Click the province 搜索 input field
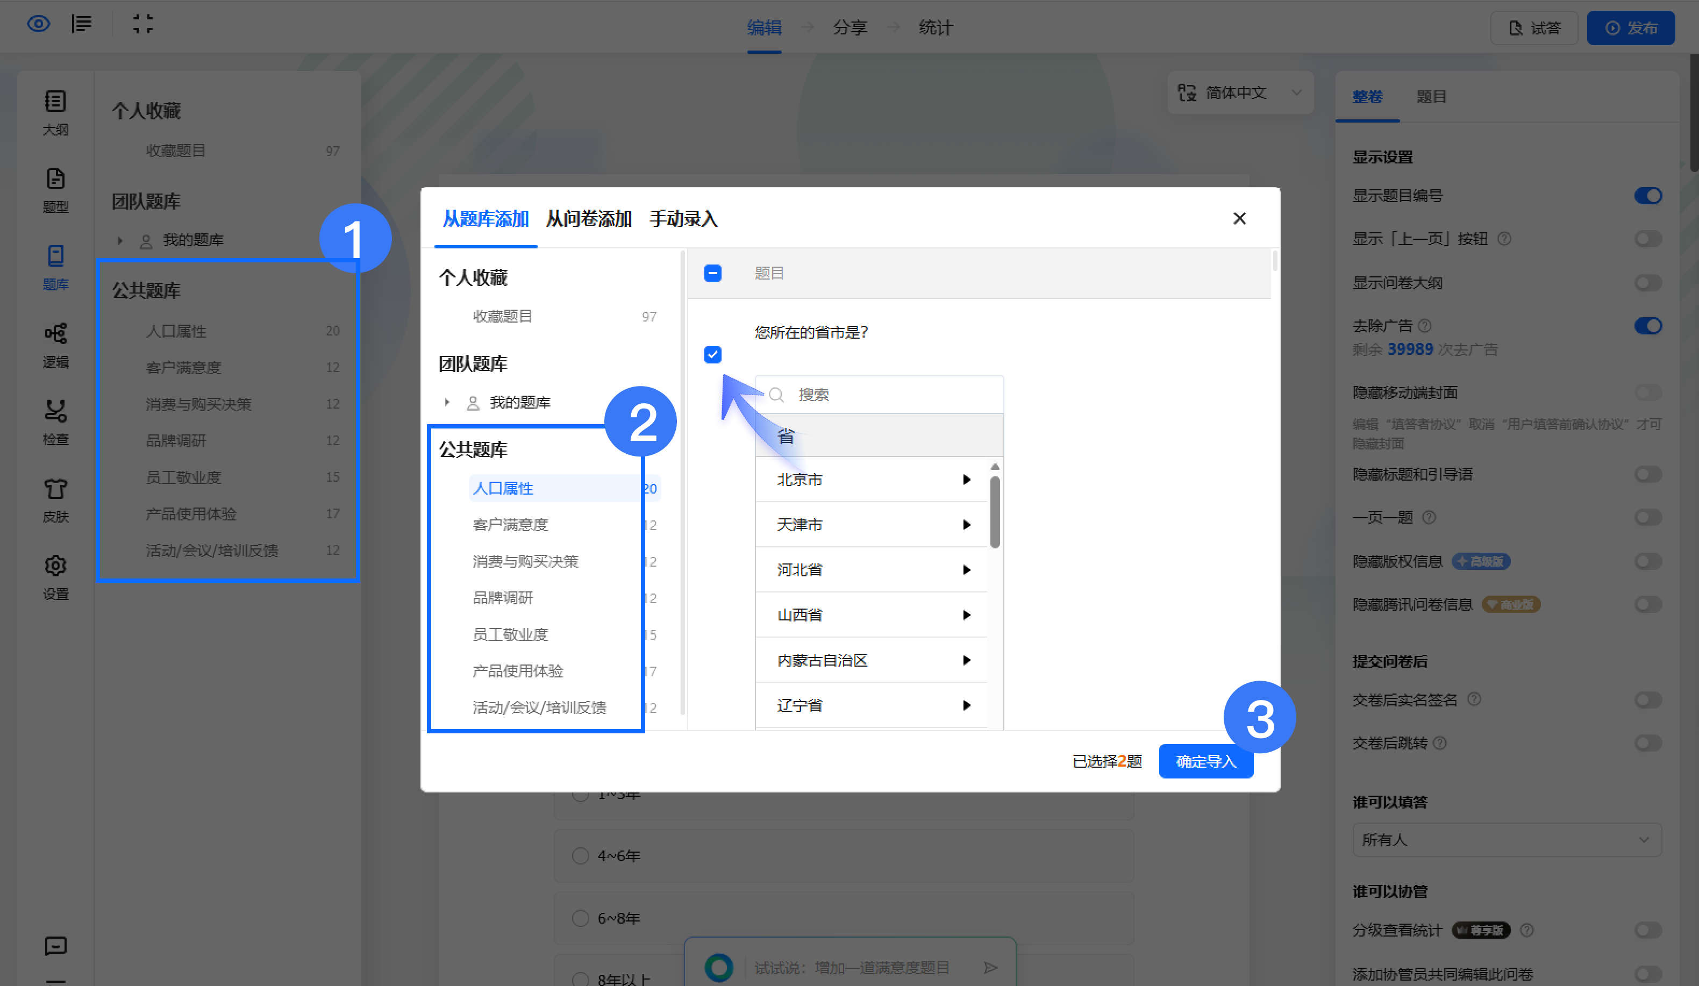 [879, 395]
